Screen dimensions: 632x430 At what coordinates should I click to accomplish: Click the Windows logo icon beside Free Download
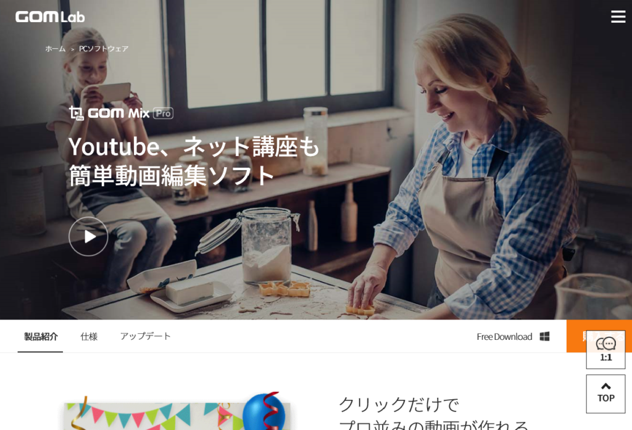[544, 336]
